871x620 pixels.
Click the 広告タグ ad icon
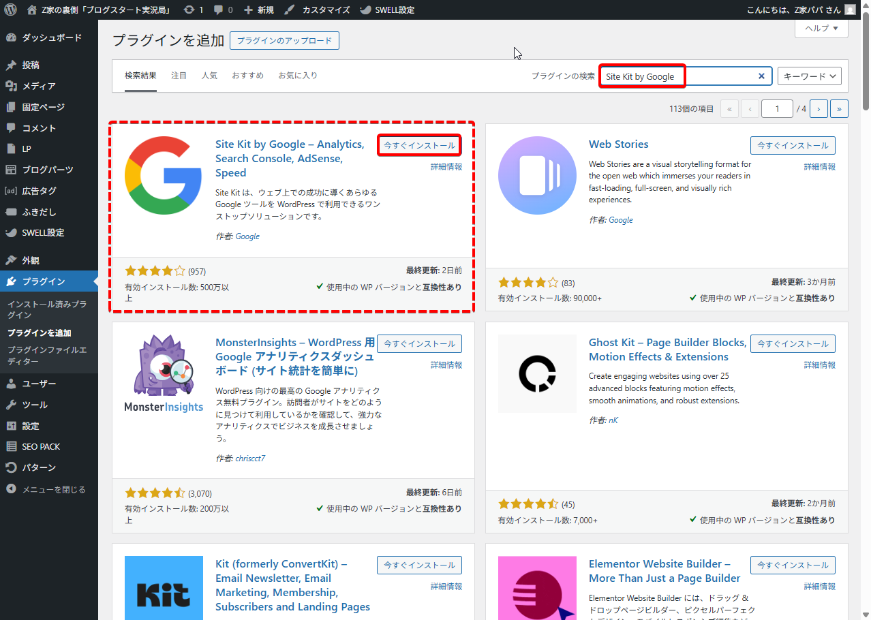point(11,191)
